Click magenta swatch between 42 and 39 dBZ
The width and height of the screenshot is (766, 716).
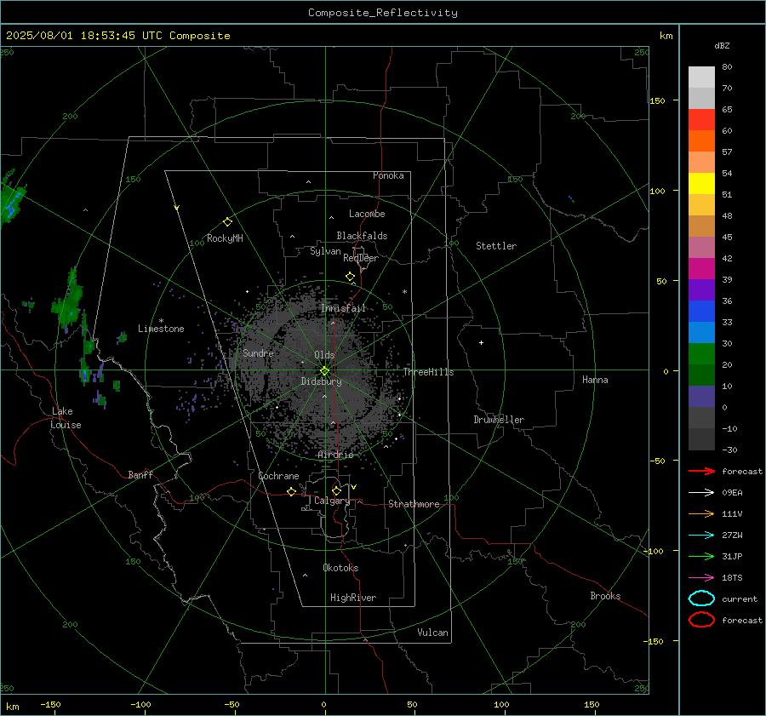coord(701,269)
